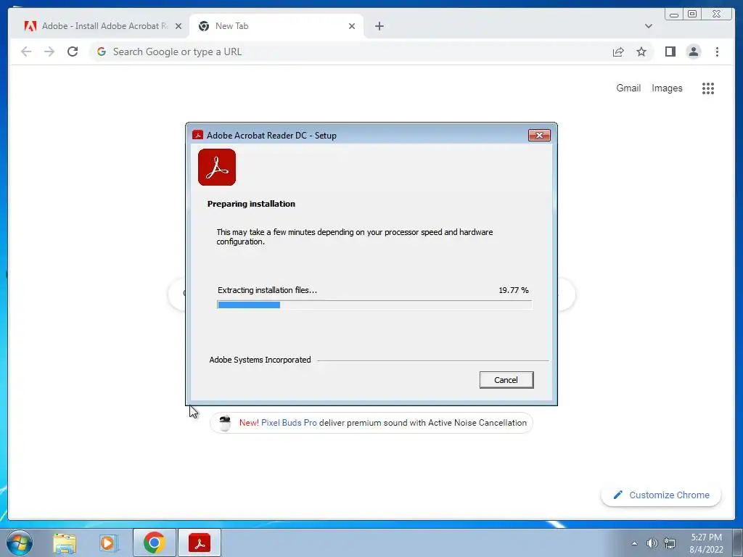Click the Google icon in the address bar
The height and width of the screenshot is (557, 743).
[102, 51]
